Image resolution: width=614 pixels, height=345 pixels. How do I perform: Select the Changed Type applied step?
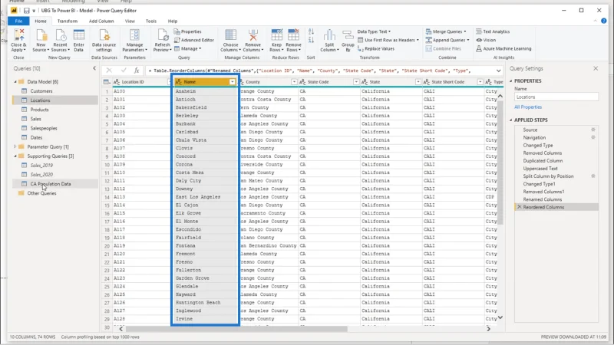pyautogui.click(x=538, y=145)
